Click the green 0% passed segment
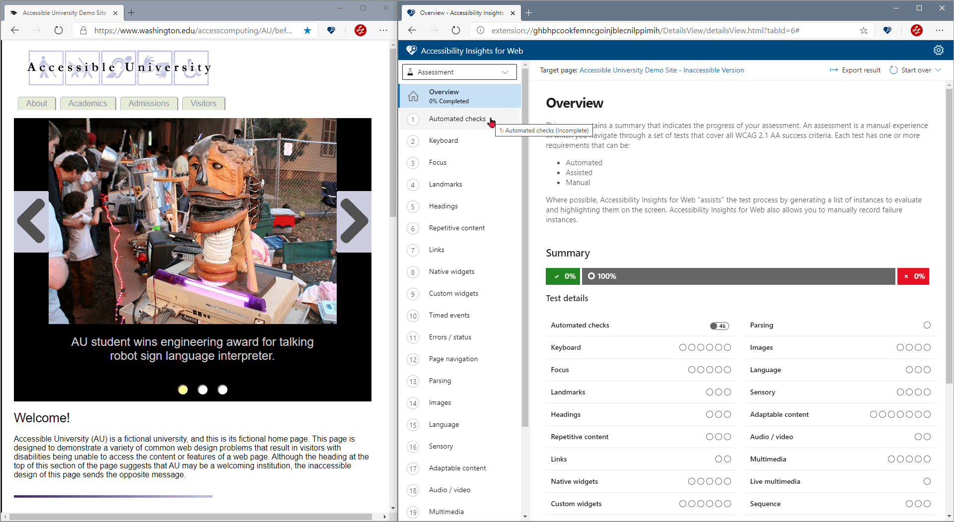Viewport: 954px width, 522px height. tap(563, 276)
